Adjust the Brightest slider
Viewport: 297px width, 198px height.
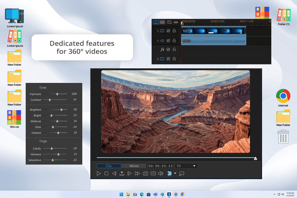click(61, 110)
